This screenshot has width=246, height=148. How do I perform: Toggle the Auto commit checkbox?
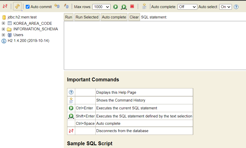[28, 7]
